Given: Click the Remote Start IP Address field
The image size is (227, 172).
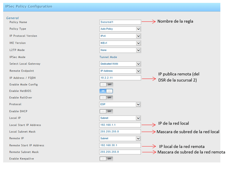Looking at the screenshot, I should coord(120,145).
